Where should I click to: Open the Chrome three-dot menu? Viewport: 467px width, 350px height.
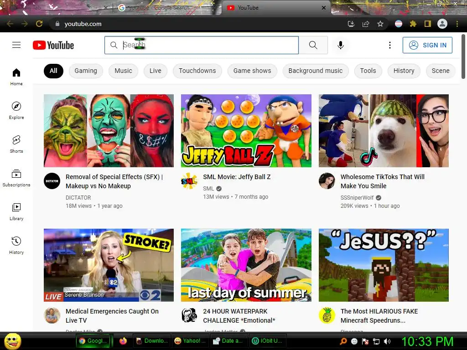[x=457, y=24]
